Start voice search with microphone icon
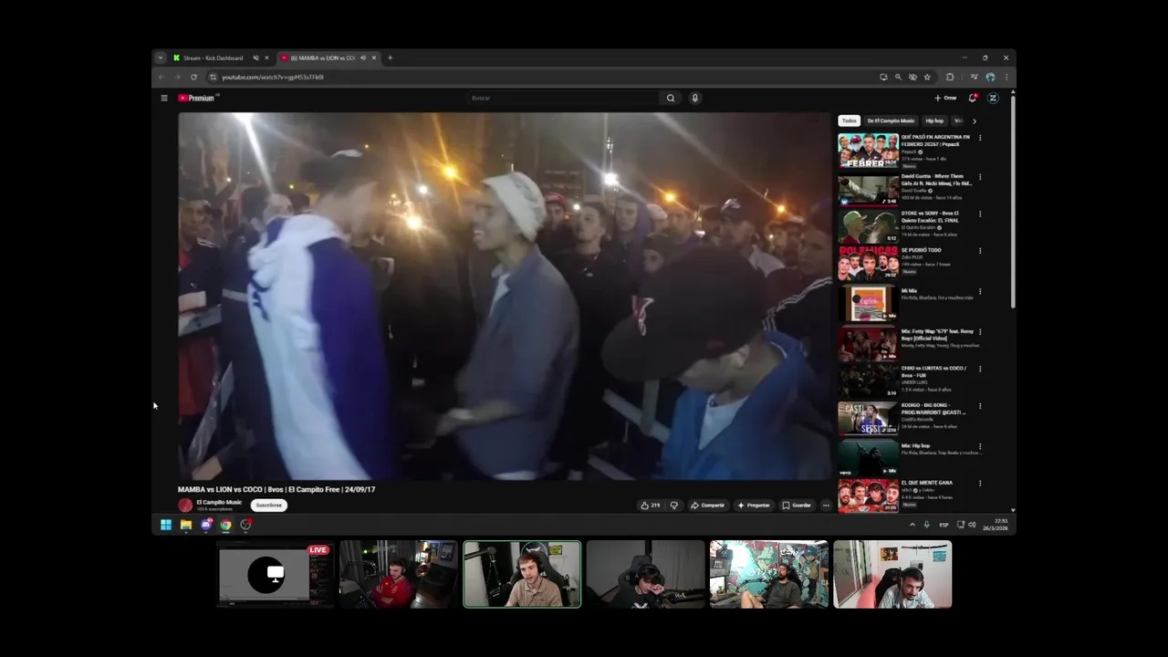This screenshot has height=657, width=1168. (x=694, y=98)
